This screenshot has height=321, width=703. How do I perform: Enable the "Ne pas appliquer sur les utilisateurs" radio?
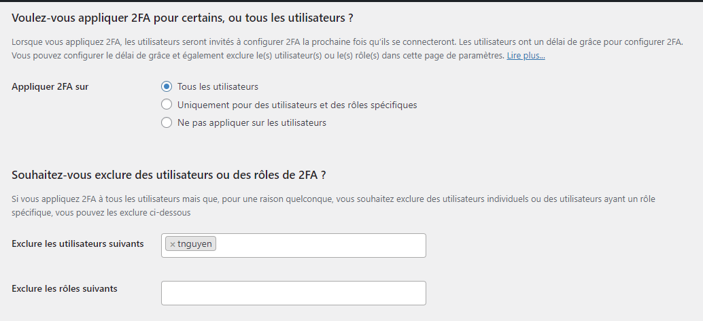coord(167,123)
